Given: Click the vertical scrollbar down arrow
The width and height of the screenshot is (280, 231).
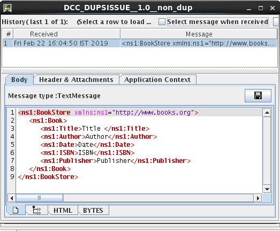Looking at the screenshot, I should coord(267,189).
